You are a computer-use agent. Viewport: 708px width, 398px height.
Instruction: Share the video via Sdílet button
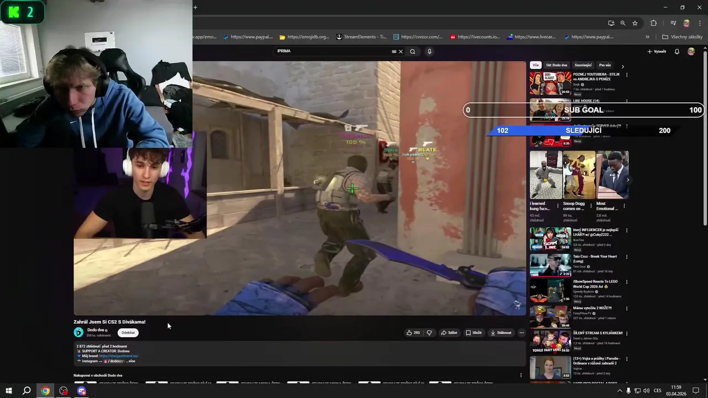coord(449,333)
